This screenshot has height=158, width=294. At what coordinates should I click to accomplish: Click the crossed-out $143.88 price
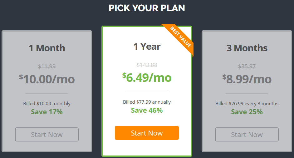point(147,65)
